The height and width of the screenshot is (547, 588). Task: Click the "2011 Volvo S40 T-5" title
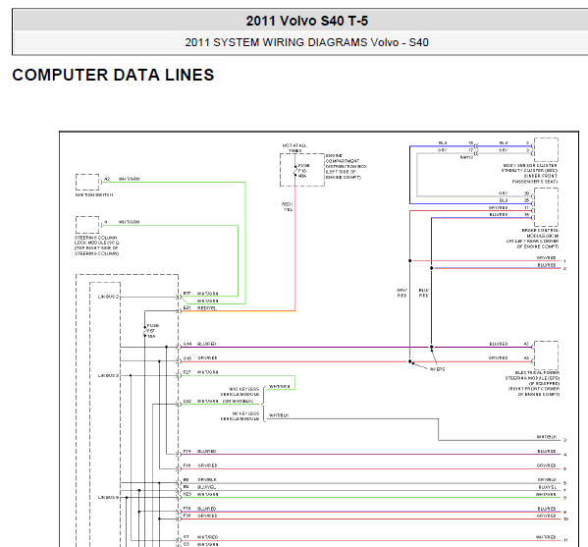(x=306, y=21)
